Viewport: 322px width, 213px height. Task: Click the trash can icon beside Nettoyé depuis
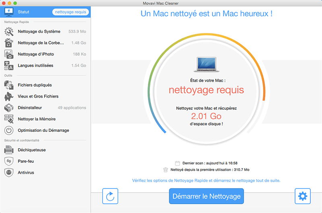pos(165,170)
